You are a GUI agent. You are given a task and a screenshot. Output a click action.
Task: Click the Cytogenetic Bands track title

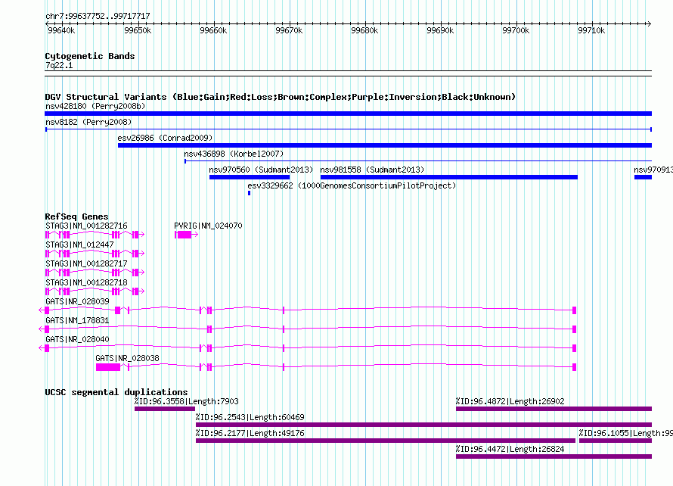coord(90,56)
